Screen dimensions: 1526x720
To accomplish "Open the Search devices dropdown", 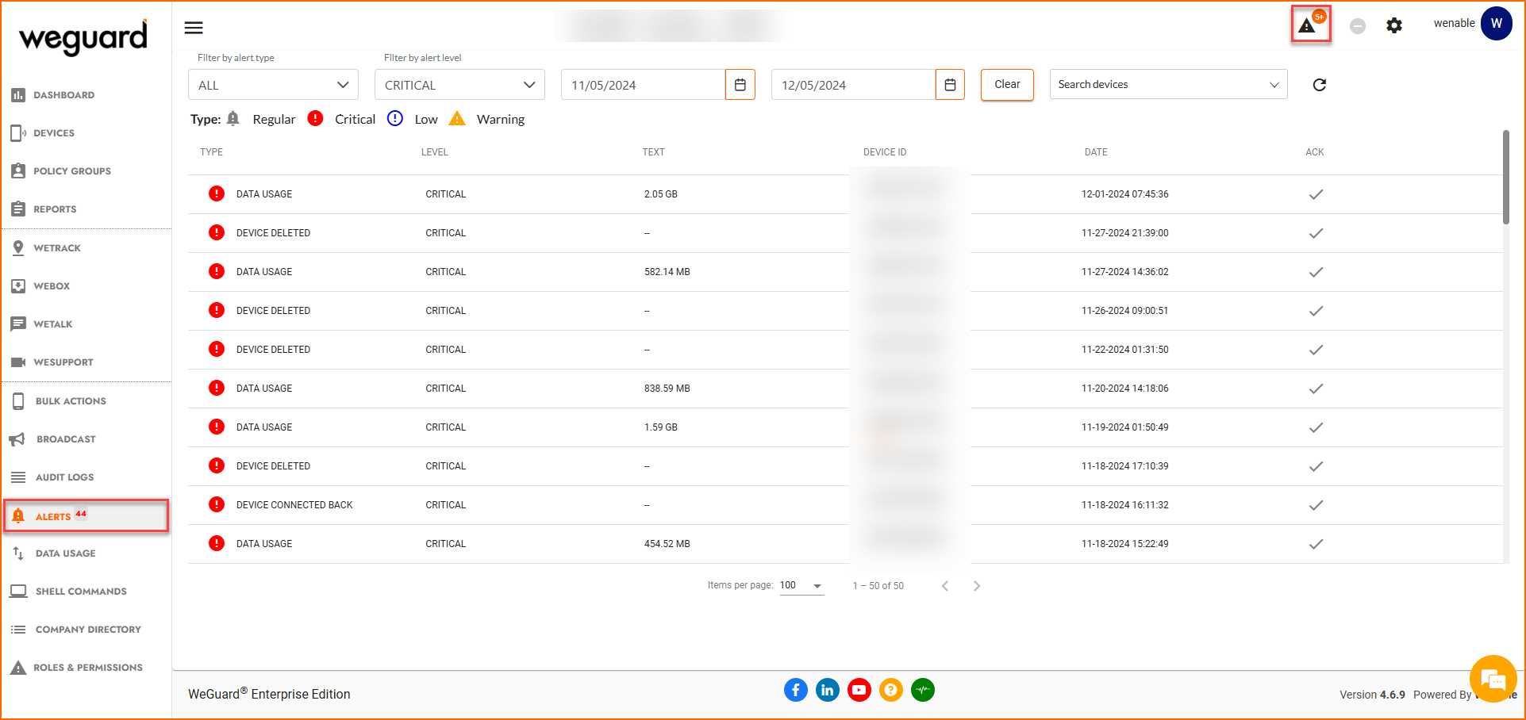I will pyautogui.click(x=1168, y=85).
